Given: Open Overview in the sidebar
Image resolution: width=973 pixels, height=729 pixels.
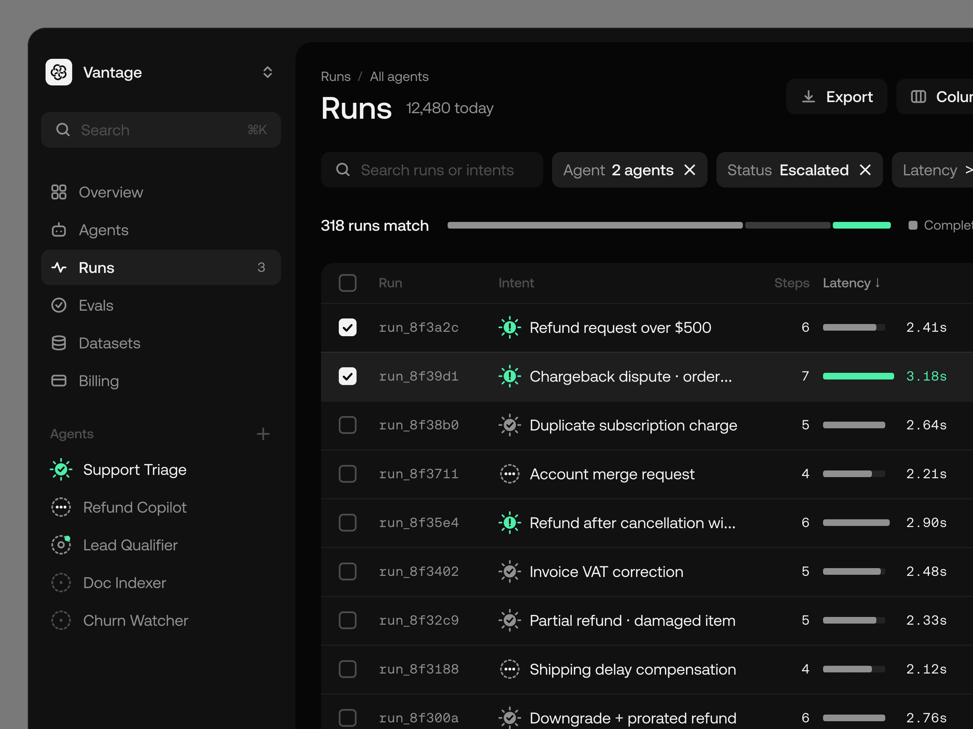Looking at the screenshot, I should (x=161, y=192).
